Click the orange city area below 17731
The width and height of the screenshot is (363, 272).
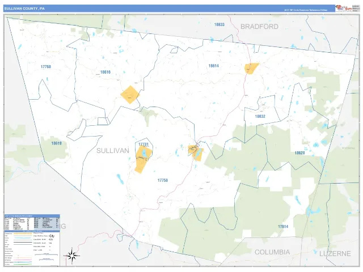[143, 160]
